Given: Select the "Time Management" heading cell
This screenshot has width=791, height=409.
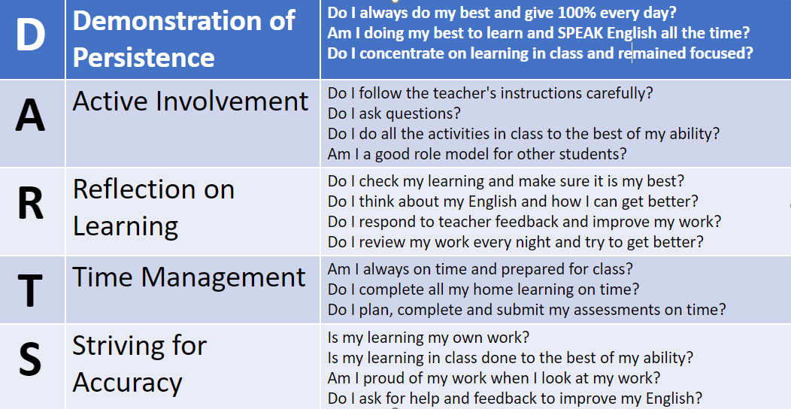Looking at the screenshot, I should 189,277.
